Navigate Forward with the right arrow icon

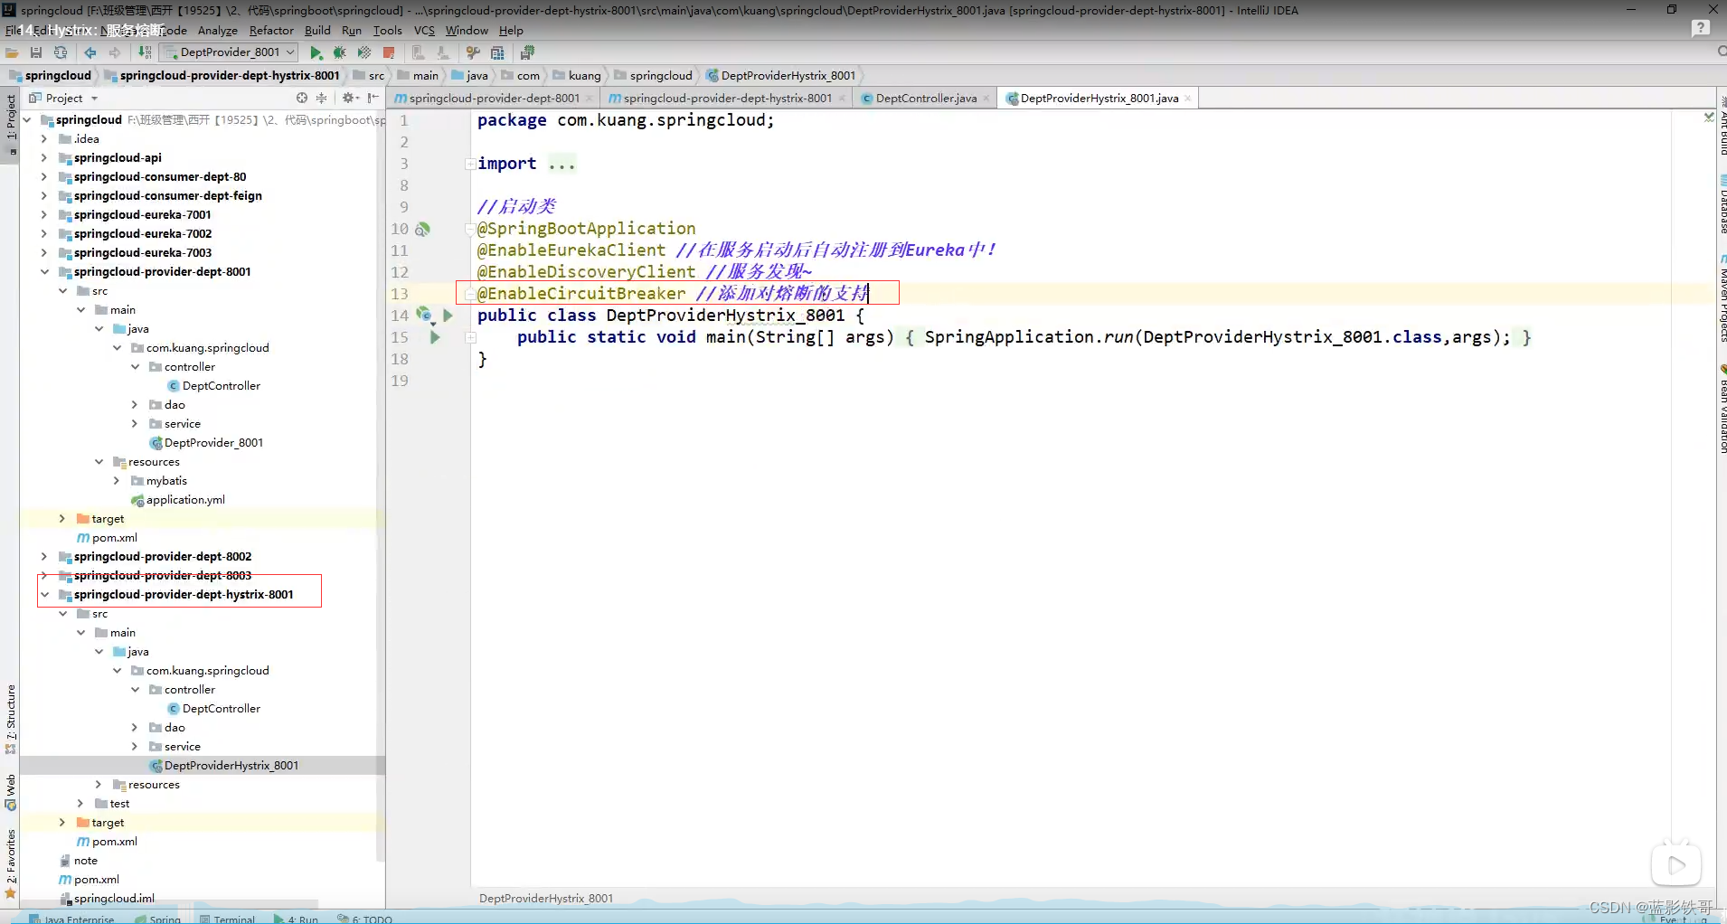click(115, 52)
